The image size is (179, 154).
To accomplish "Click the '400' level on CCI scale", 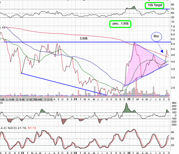I will (x=174, y=103).
